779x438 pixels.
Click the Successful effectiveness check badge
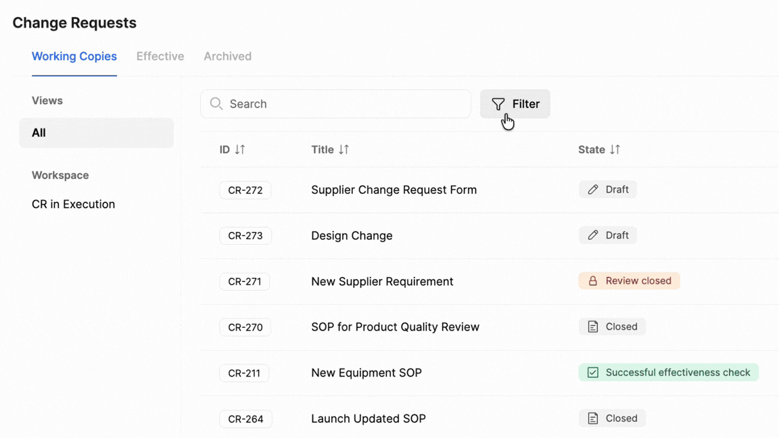click(668, 372)
